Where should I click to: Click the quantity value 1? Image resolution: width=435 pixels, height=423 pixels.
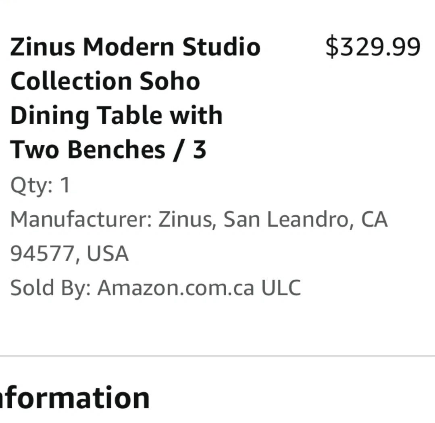(x=65, y=185)
